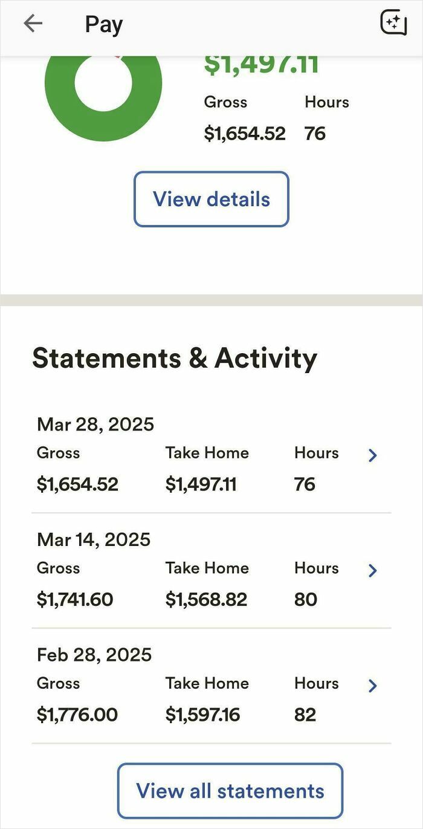Viewport: 423px width, 829px height.
Task: Click the Statements & Activity heading
Action: point(175,357)
